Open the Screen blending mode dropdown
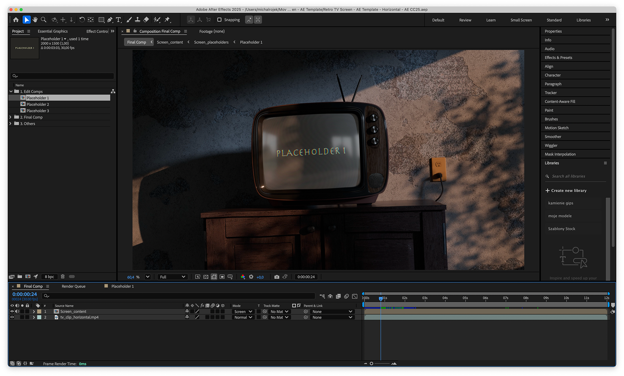 [x=243, y=311]
